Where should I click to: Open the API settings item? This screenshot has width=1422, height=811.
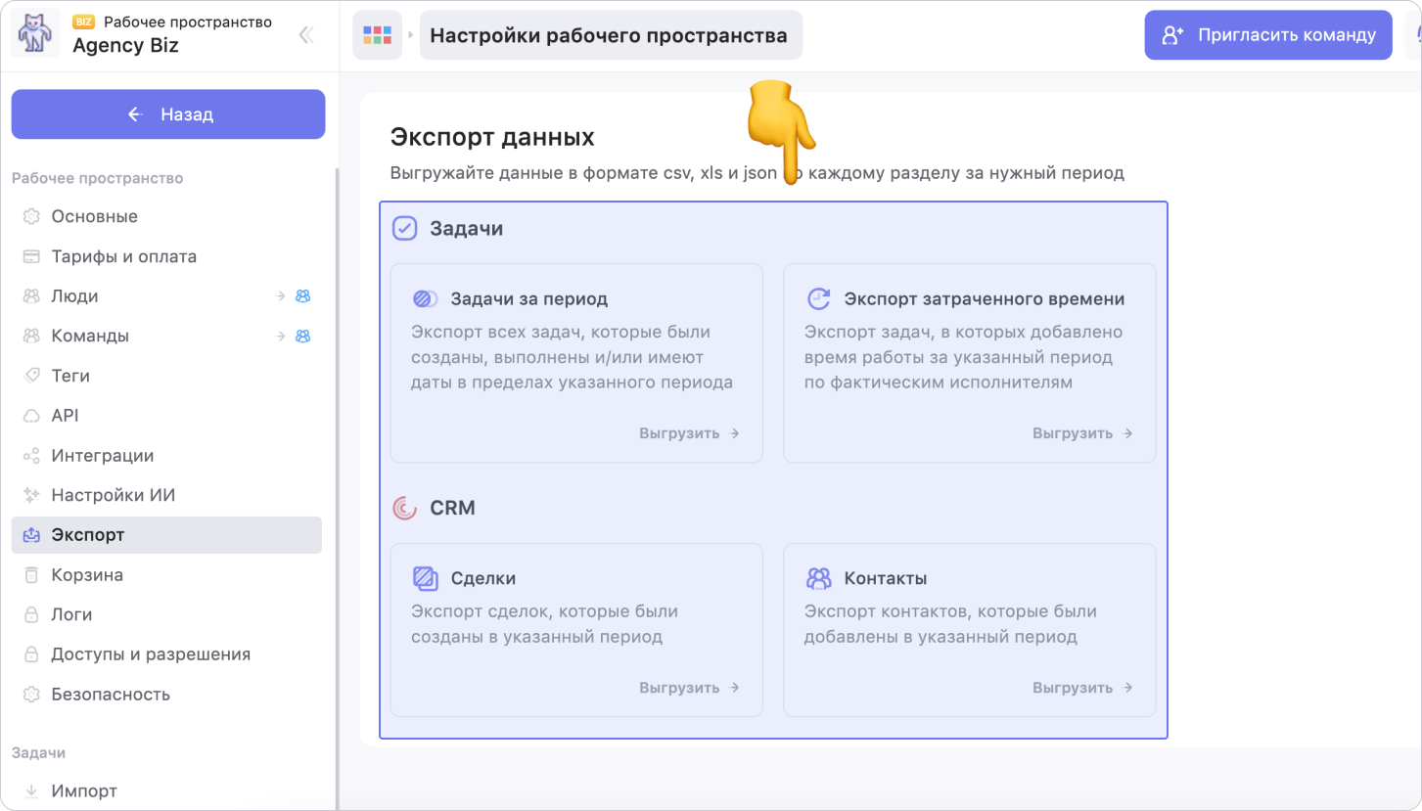click(65, 416)
